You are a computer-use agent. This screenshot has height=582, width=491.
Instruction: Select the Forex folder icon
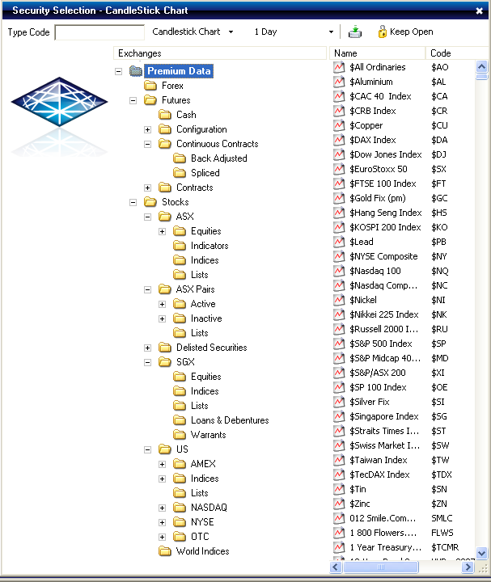[150, 86]
